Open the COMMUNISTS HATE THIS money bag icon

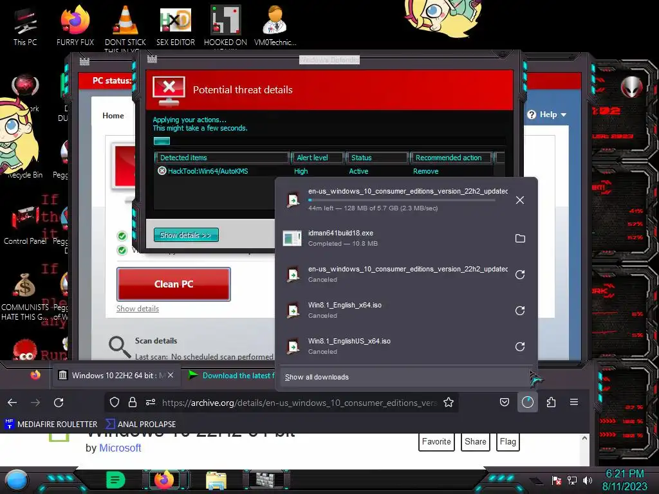click(24, 296)
